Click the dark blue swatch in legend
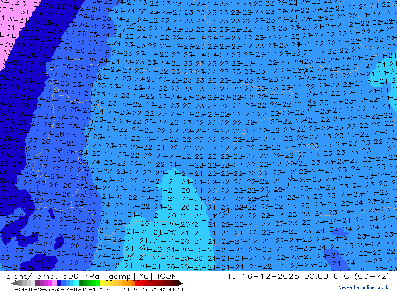The width and height of the screenshot is (397, 291). click(x=58, y=283)
